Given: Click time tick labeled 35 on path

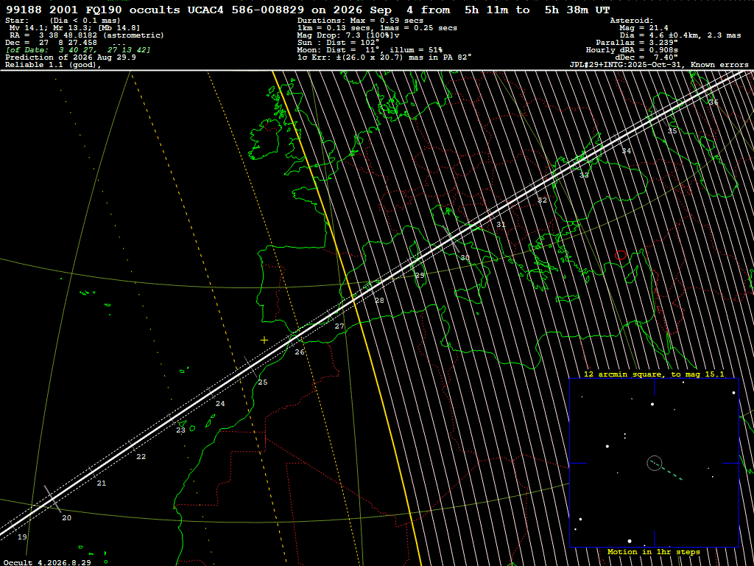Looking at the screenshot, I should [x=672, y=131].
